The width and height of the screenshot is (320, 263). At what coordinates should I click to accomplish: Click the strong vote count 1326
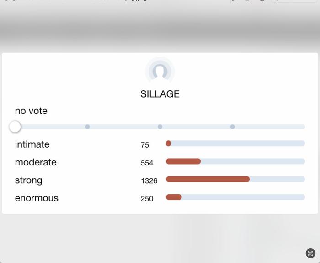click(x=149, y=181)
